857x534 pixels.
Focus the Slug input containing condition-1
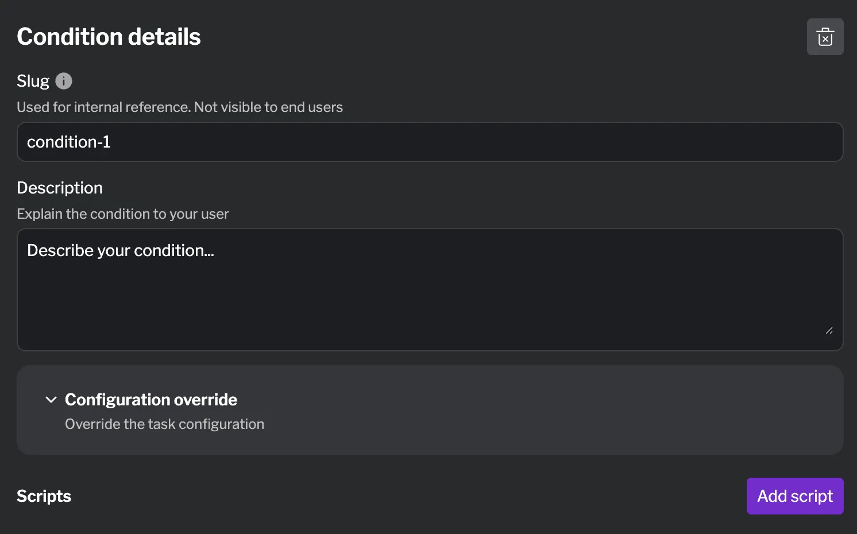(x=430, y=142)
